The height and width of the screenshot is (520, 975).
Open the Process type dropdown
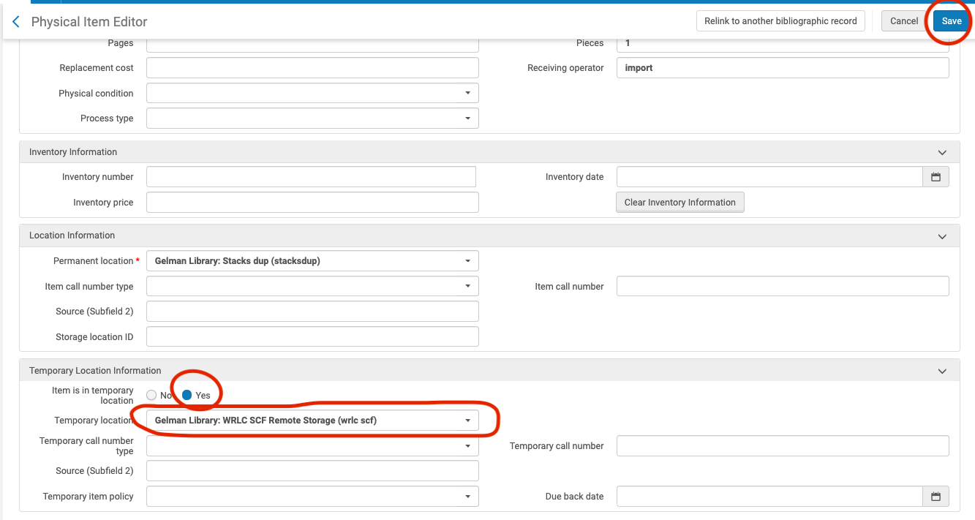coord(312,118)
